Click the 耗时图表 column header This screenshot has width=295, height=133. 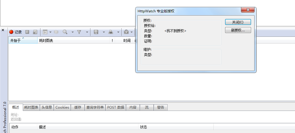(x=74, y=41)
